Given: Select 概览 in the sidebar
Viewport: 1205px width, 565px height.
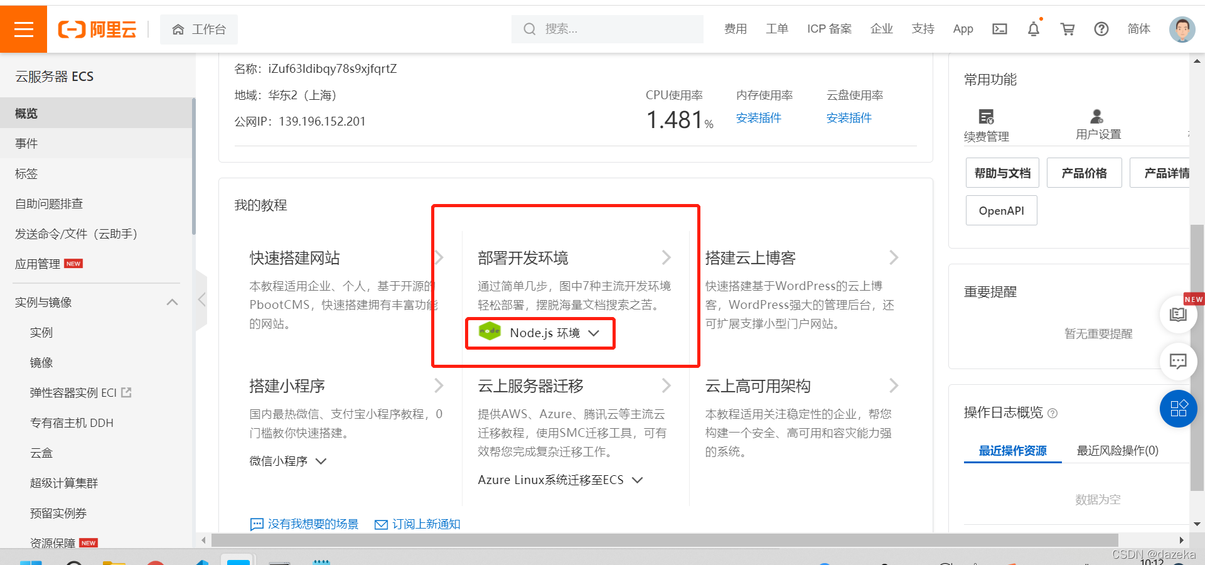Looking at the screenshot, I should (x=96, y=113).
